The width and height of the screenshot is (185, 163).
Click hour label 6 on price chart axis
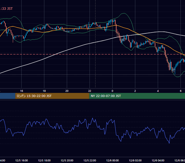pos(181,91)
